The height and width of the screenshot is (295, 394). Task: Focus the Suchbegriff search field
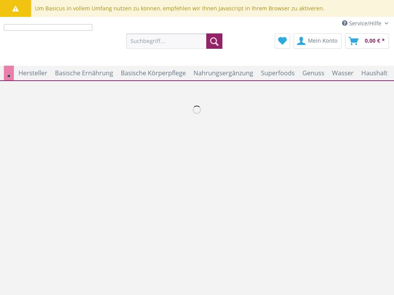pyautogui.click(x=166, y=41)
